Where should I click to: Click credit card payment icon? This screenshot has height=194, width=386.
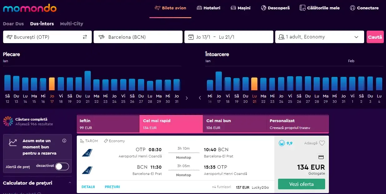(x=321, y=157)
